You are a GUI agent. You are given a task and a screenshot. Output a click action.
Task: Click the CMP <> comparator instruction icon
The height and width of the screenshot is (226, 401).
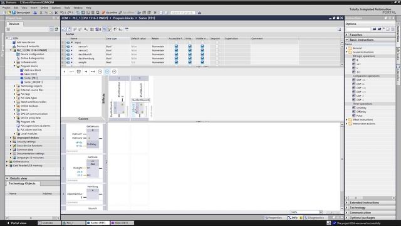pyautogui.click(x=354, y=83)
